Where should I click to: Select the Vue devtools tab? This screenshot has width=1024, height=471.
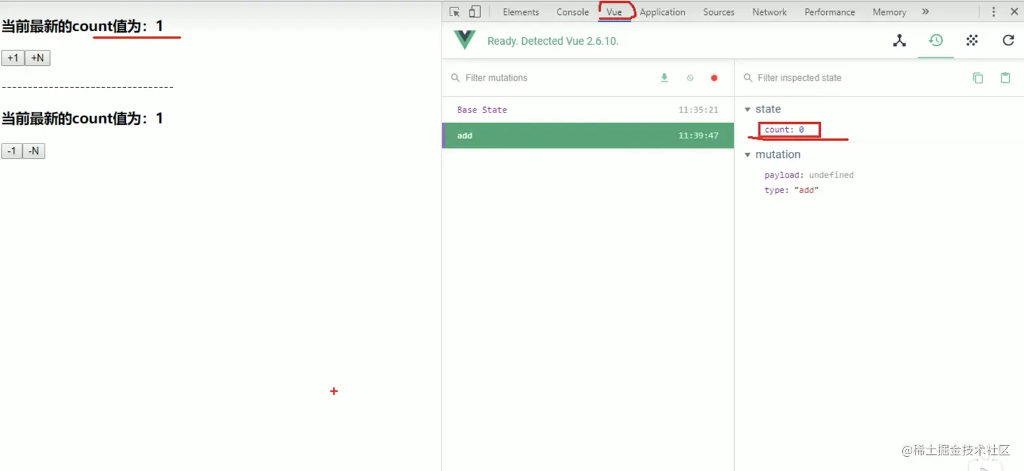[614, 12]
